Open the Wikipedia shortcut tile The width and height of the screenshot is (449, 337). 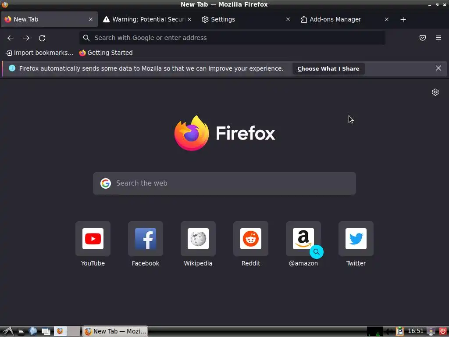[x=198, y=238]
